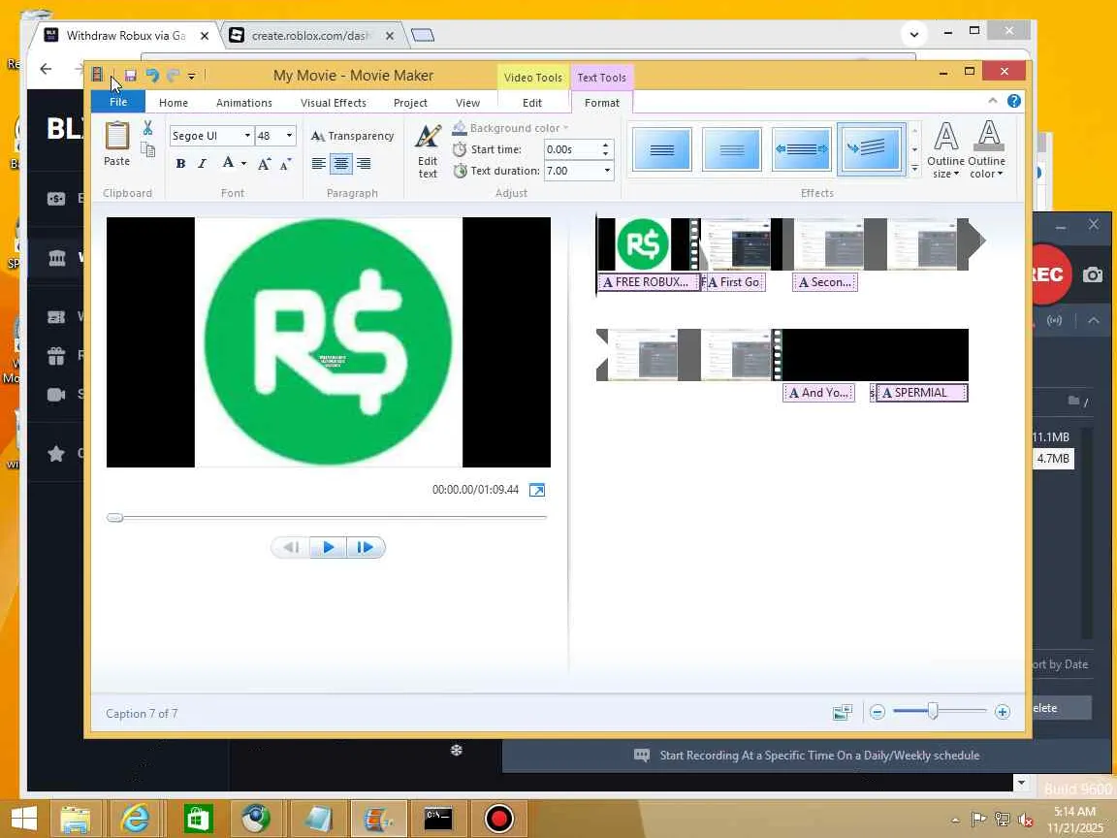Step to the next frame
This screenshot has width=1117, height=838.
pos(366,547)
